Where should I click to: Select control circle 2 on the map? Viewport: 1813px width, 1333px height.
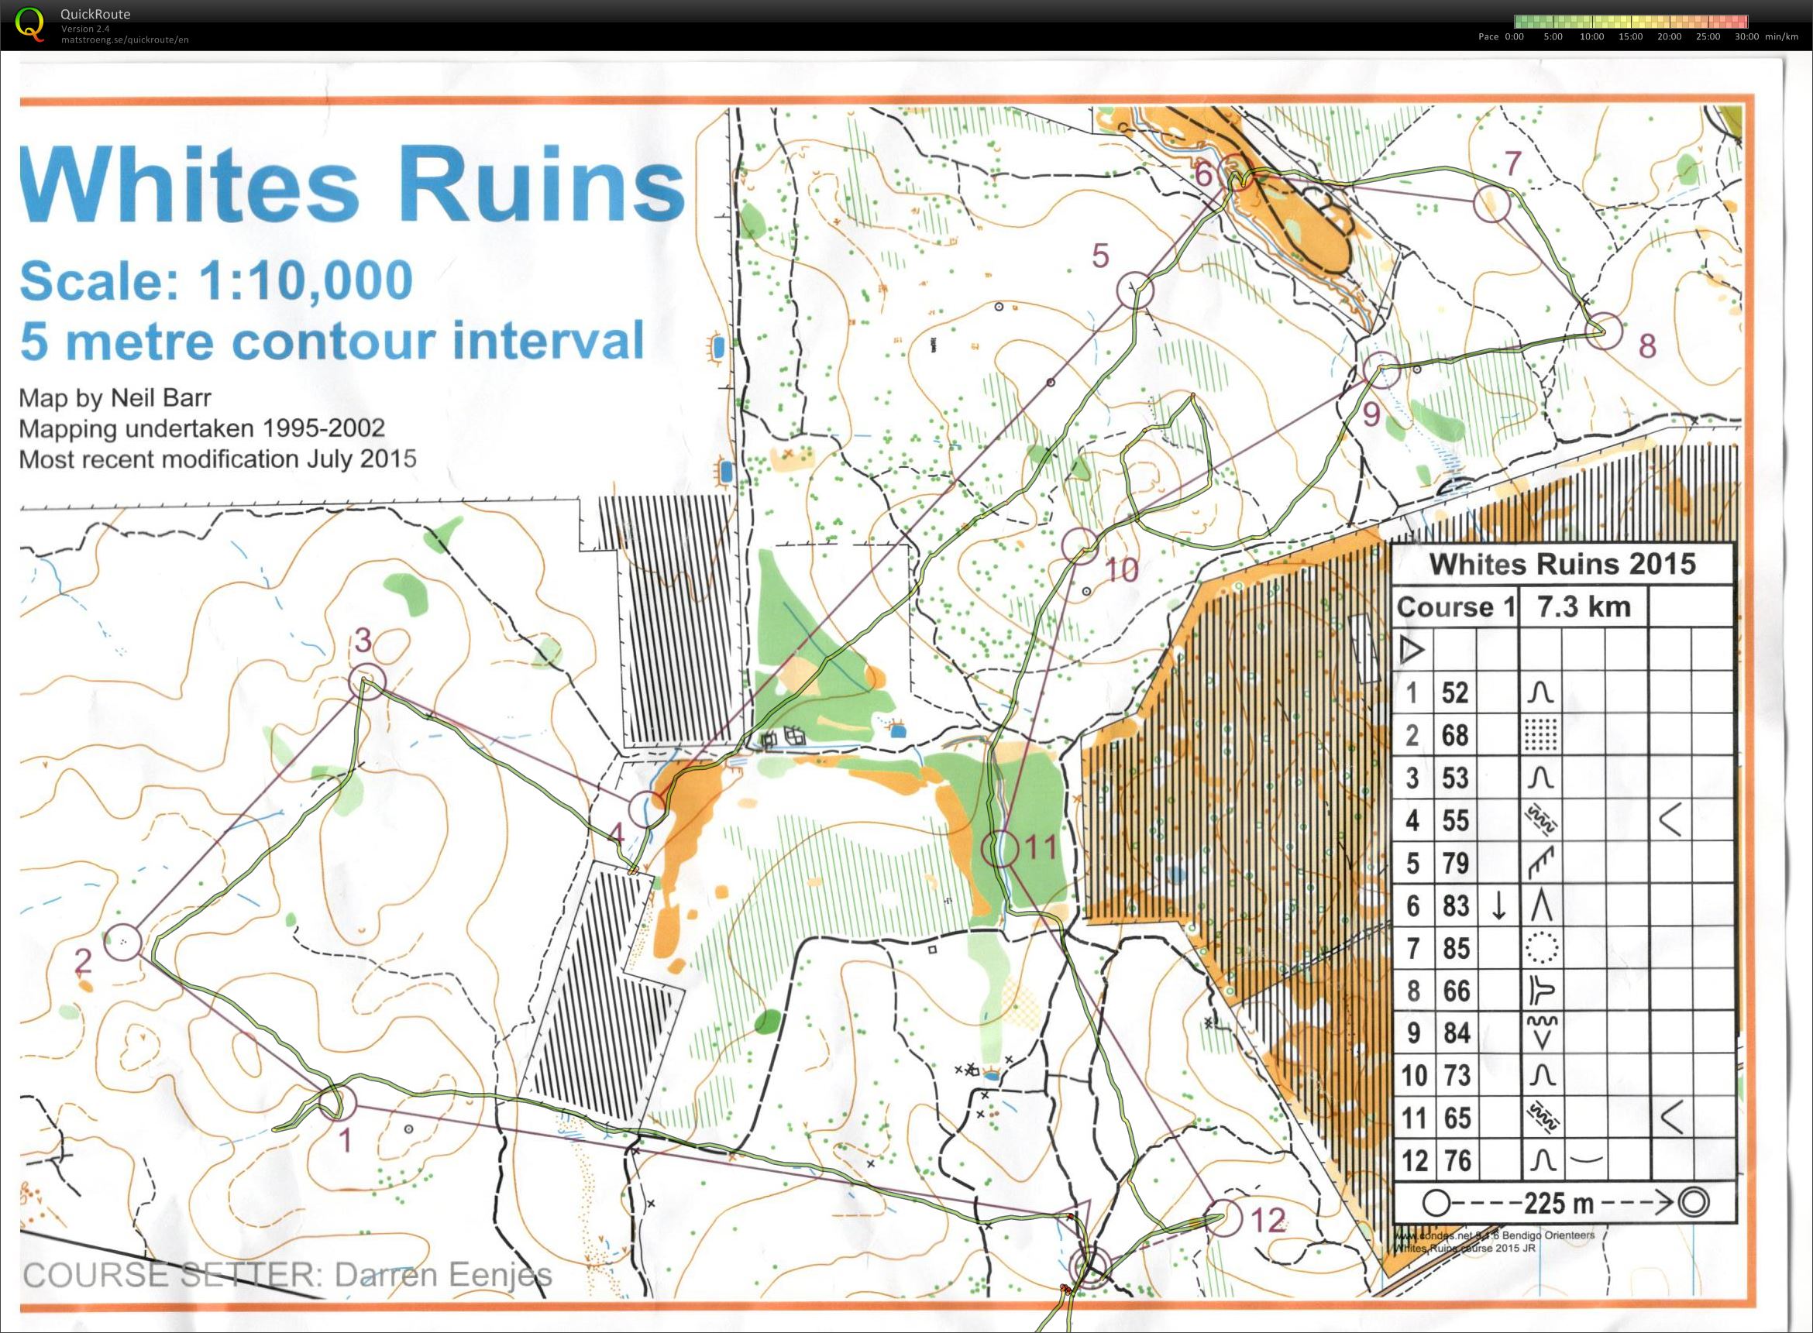point(122,942)
